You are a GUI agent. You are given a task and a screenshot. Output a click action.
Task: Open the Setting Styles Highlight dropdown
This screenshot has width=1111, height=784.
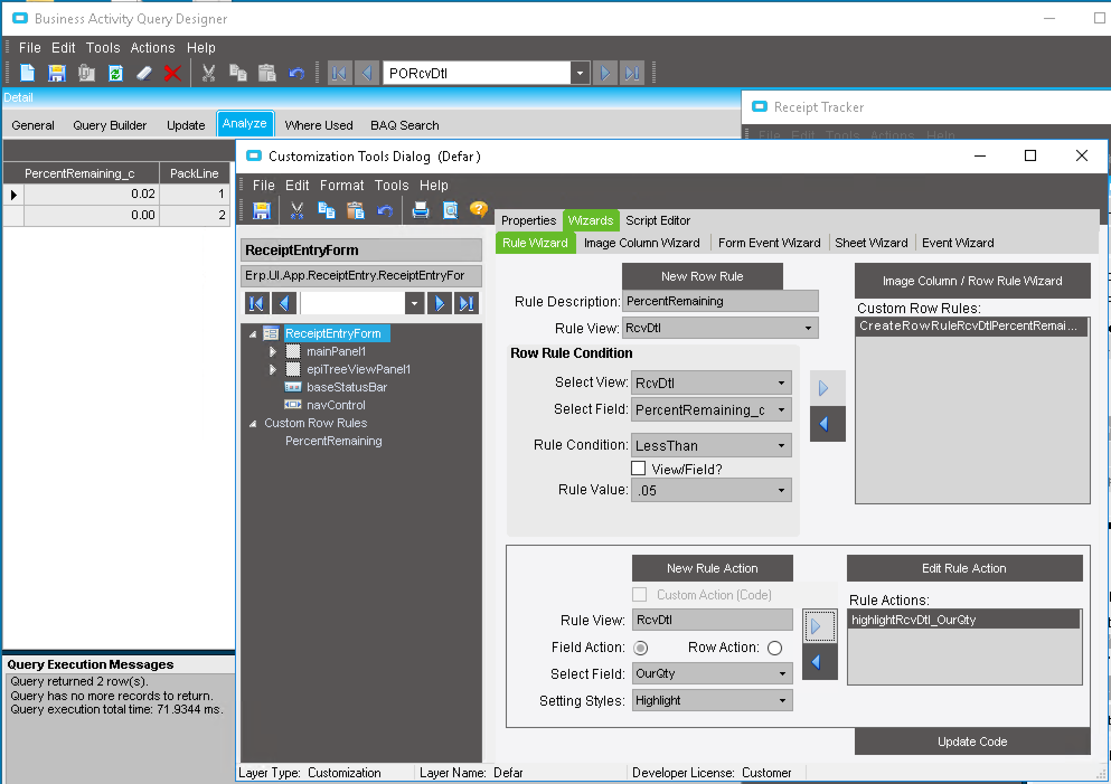pos(782,700)
